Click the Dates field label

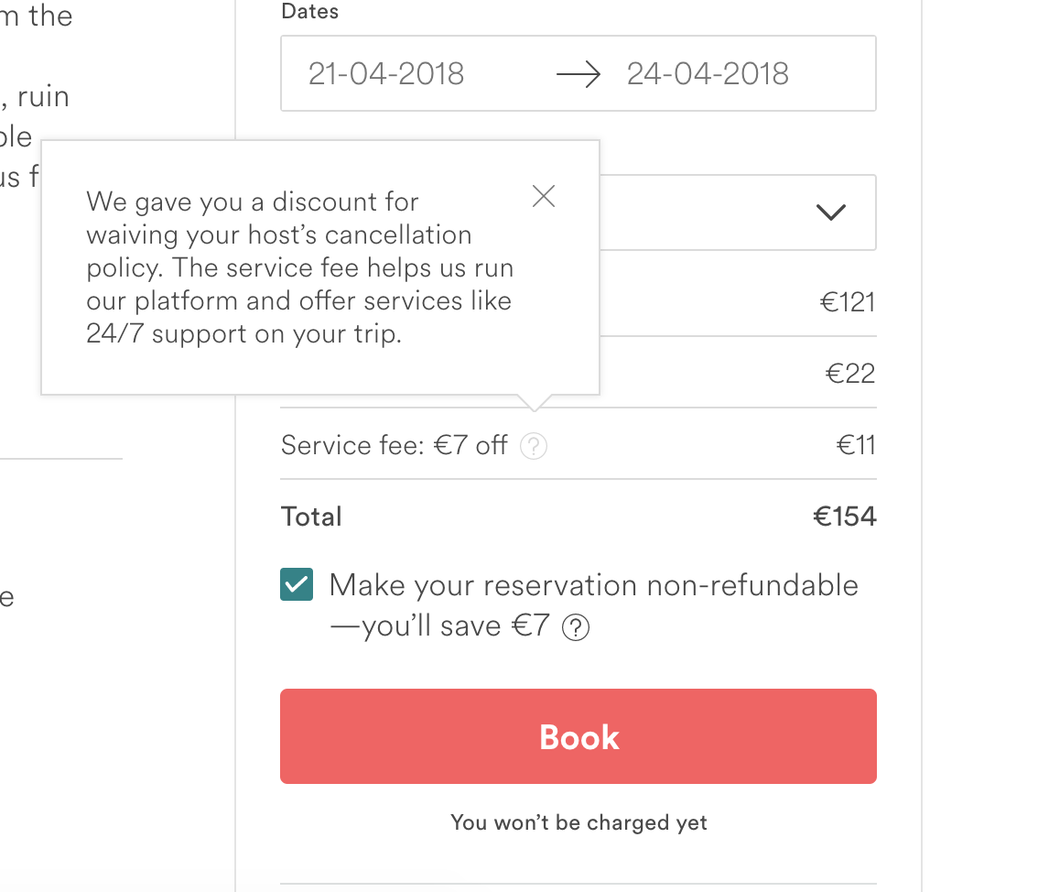[309, 12]
